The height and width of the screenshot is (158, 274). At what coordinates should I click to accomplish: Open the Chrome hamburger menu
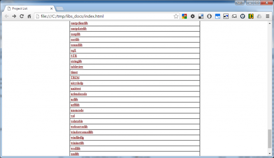268,16
